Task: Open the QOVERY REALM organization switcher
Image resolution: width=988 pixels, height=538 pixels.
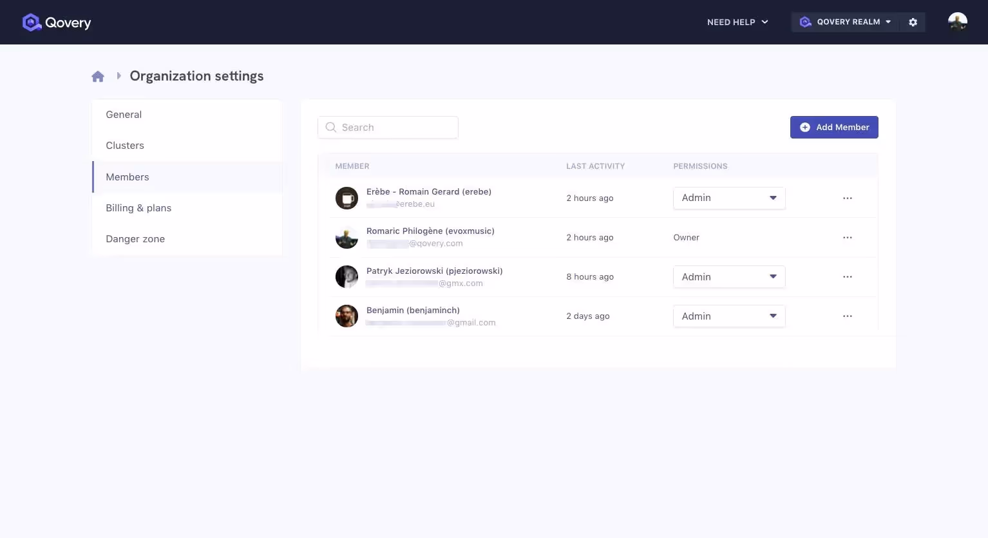Action: point(844,22)
